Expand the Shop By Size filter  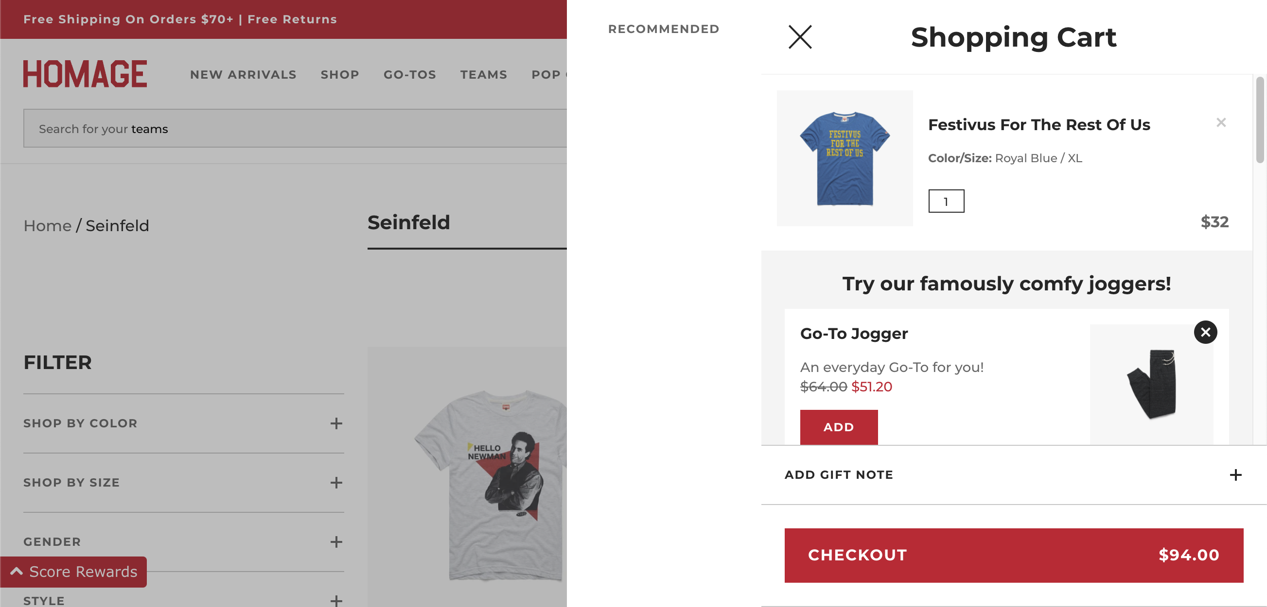pyautogui.click(x=336, y=483)
